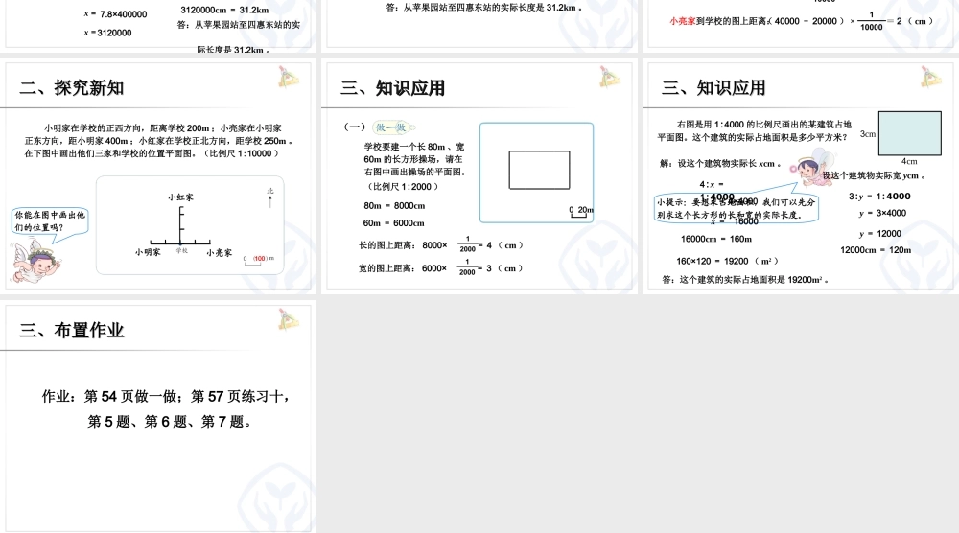
Task: Click the 小明家 label on the map diagram
Action: [x=148, y=252]
